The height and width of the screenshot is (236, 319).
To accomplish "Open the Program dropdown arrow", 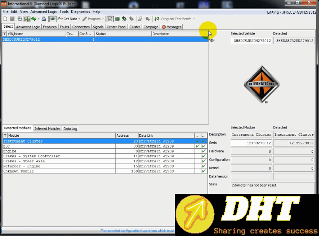I will 103,19.
